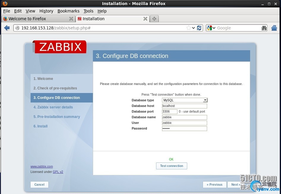Click the Database port field
This screenshot has width=281, height=194.
click(x=169, y=111)
